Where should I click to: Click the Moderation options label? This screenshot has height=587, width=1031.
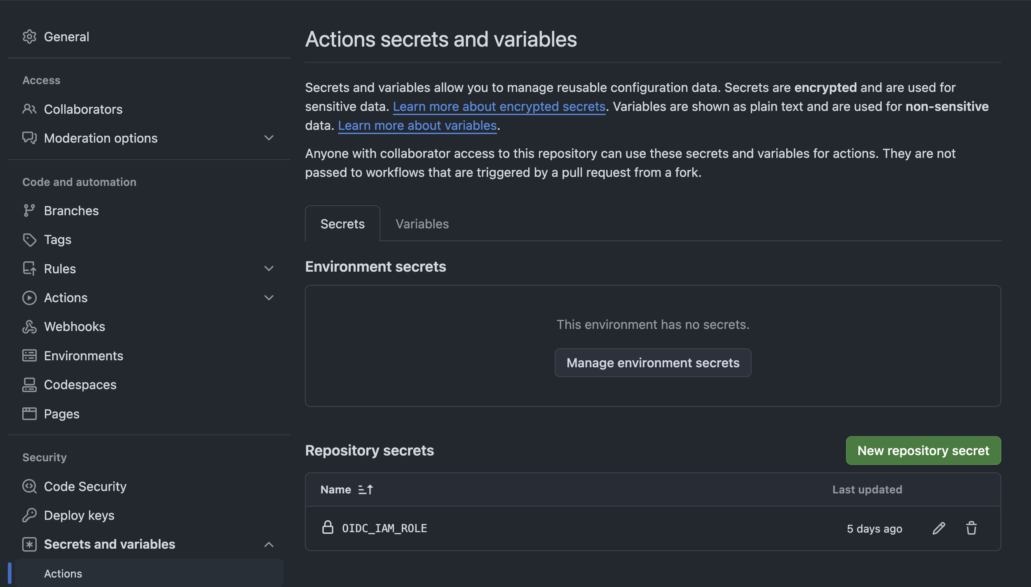click(x=101, y=138)
